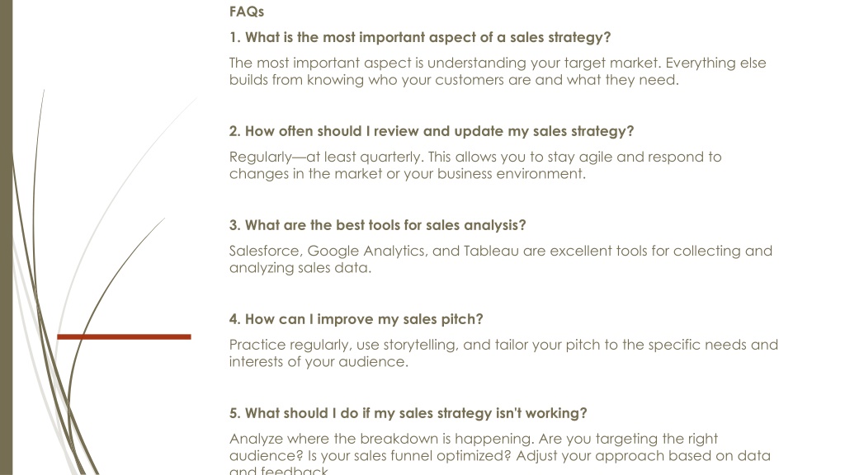Click the answer starting "Practice regularly"
845x475 pixels.
503,353
